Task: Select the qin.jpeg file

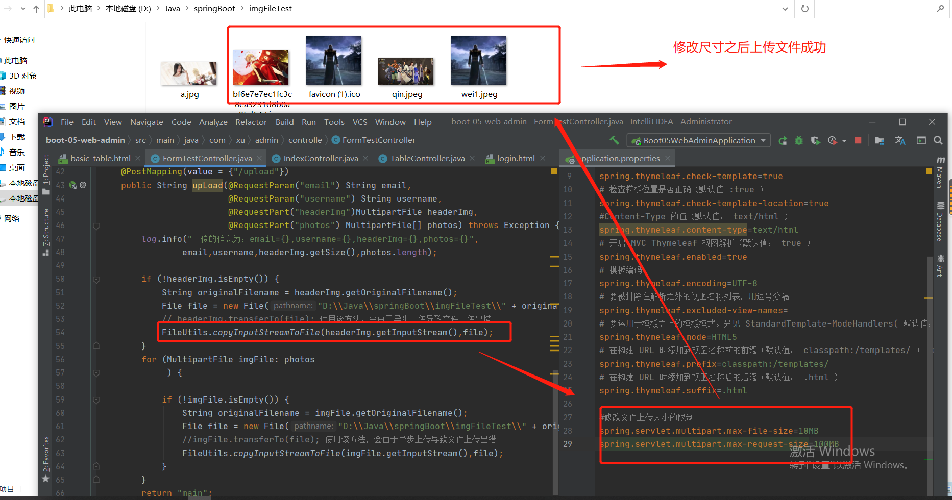Action: (406, 78)
